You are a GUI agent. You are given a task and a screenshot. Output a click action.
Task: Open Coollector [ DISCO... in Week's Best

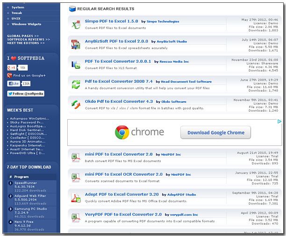tap(27, 138)
